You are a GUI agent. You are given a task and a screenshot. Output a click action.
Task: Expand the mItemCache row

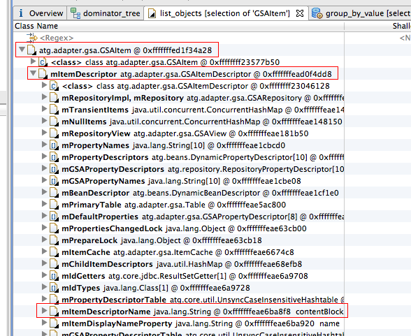(44, 251)
